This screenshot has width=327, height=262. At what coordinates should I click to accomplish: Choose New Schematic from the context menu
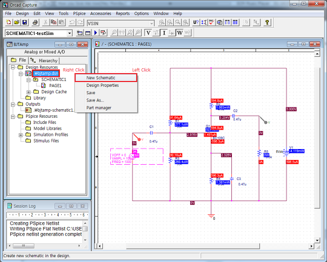pos(106,78)
